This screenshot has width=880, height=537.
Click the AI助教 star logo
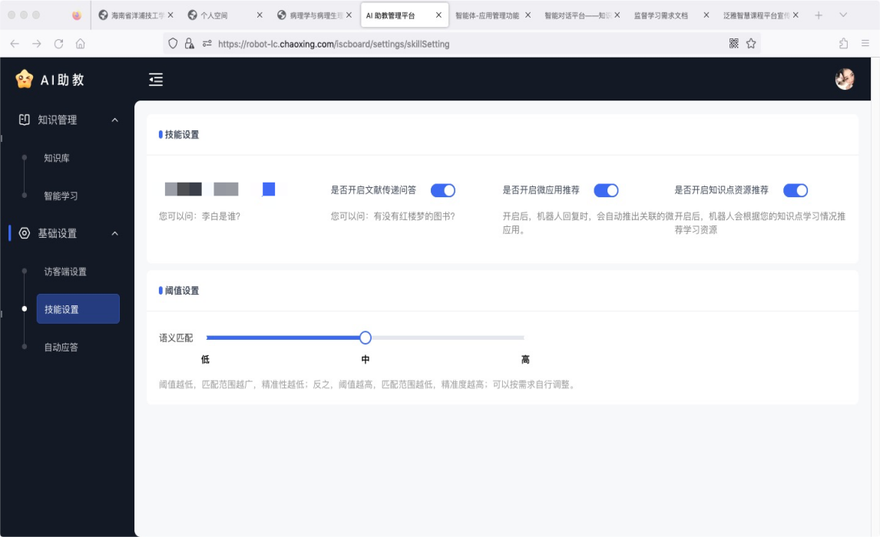(x=25, y=79)
